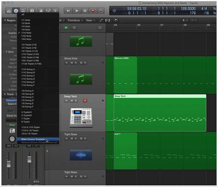The width and height of the screenshot is (218, 187).
Task: Select the Metrum DMD region
Action: pyautogui.click(x=125, y=75)
